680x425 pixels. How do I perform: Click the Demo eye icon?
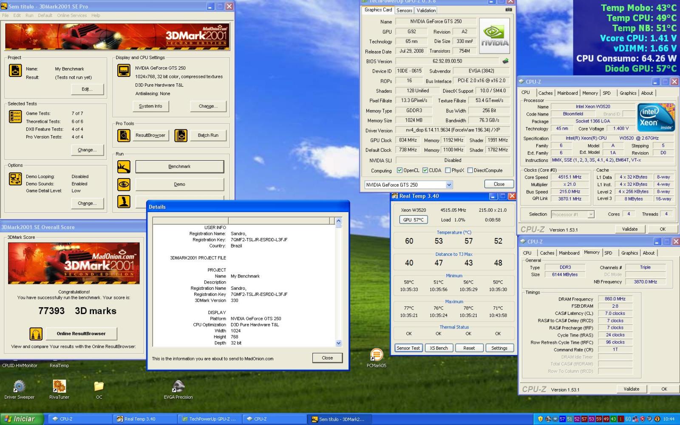pos(124,184)
